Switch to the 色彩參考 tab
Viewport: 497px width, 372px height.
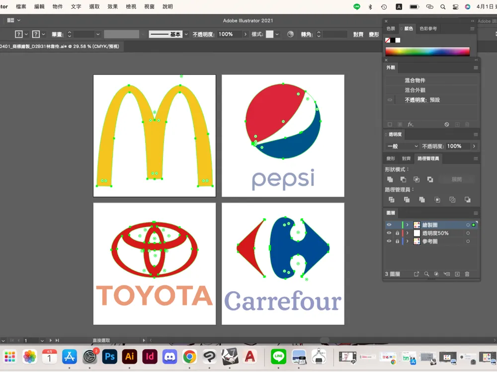click(x=428, y=28)
